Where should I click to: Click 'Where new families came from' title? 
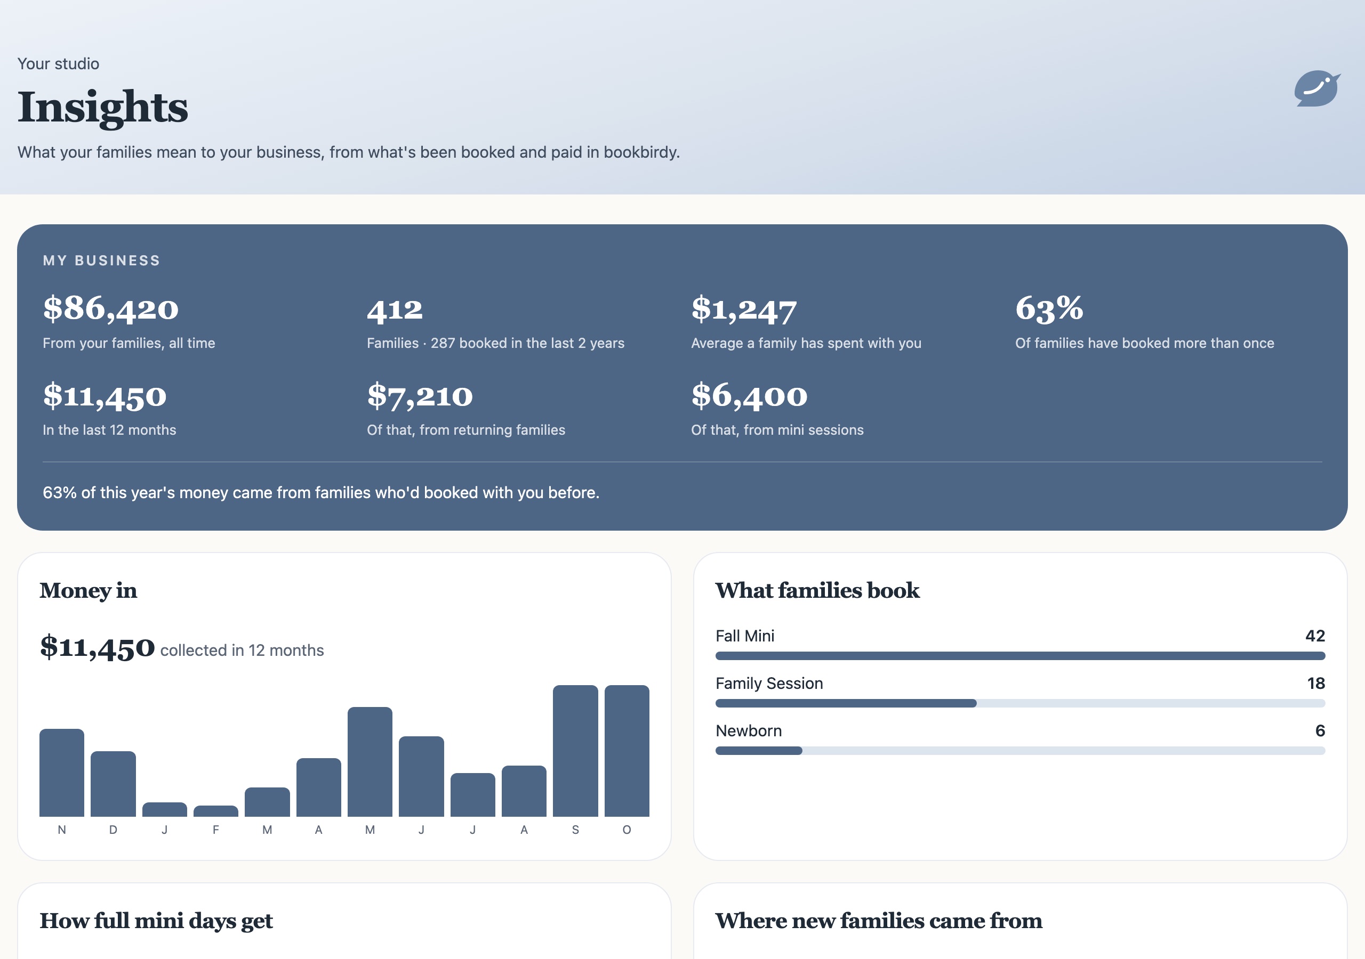coord(878,921)
